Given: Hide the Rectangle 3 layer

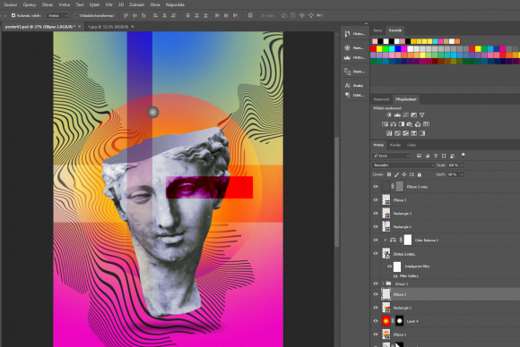Looking at the screenshot, I should point(376,214).
